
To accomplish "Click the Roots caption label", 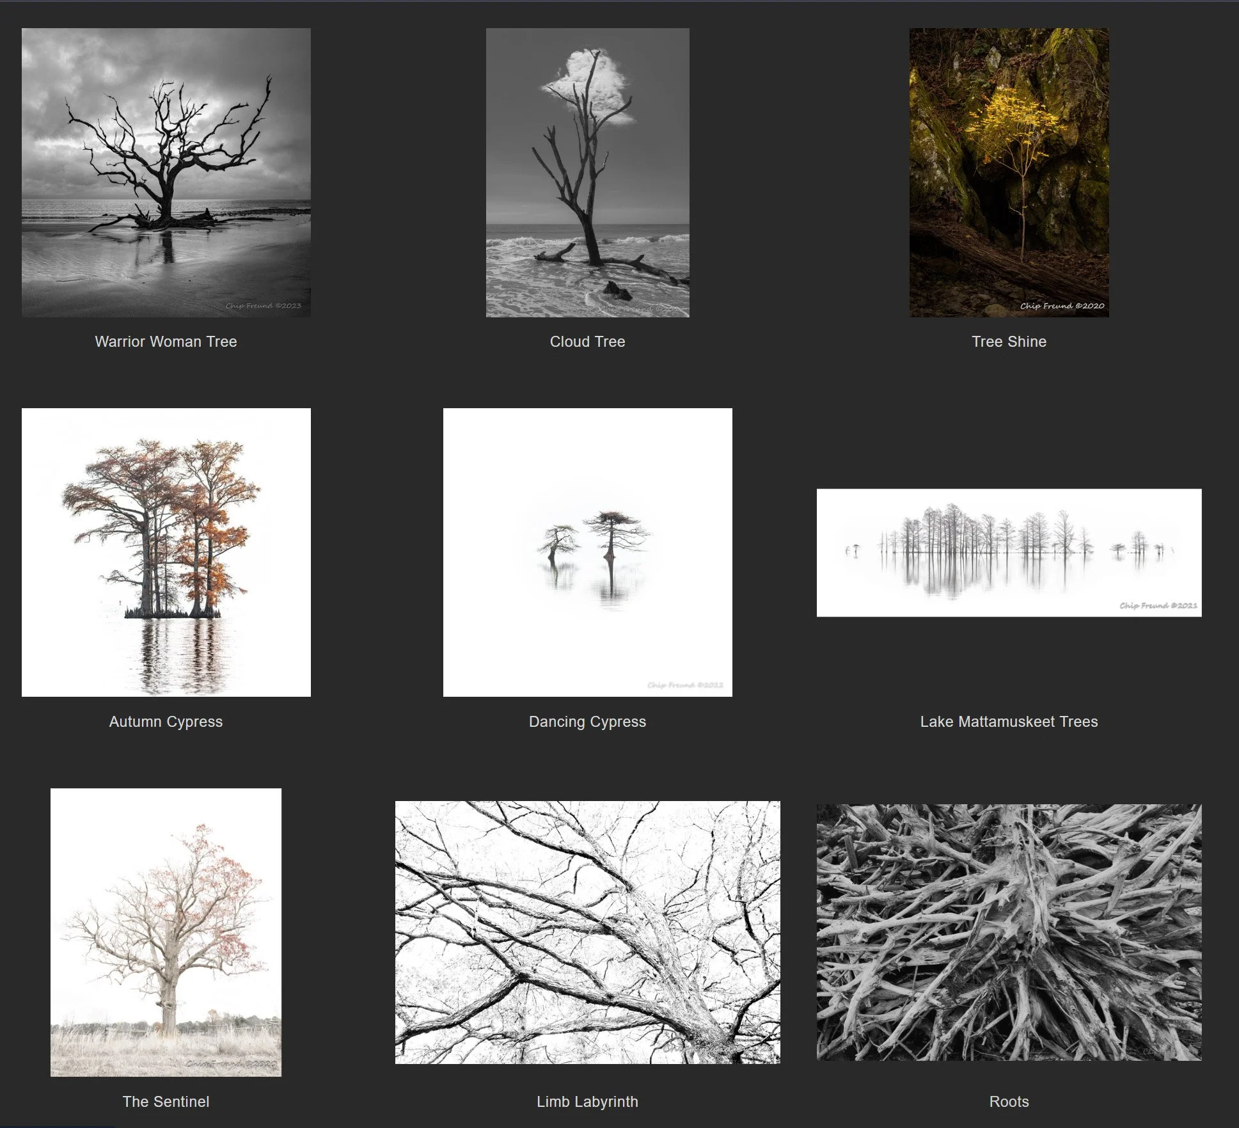I will pyautogui.click(x=1009, y=1102).
